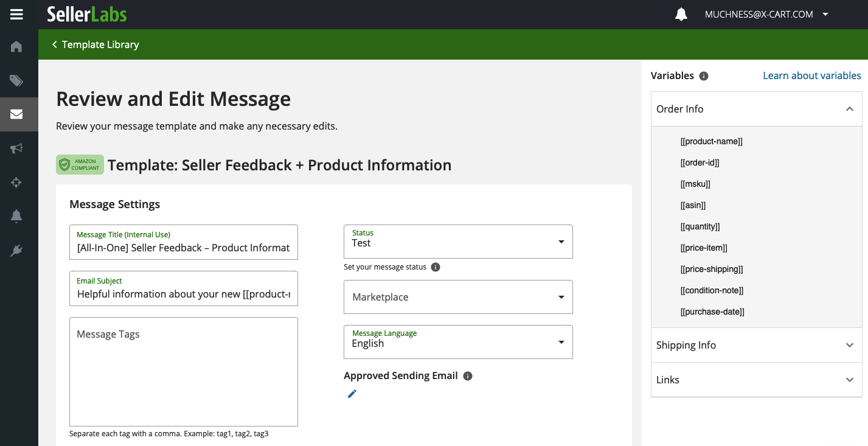Open the Message Language dropdown
This screenshot has width=868, height=446.
458,342
